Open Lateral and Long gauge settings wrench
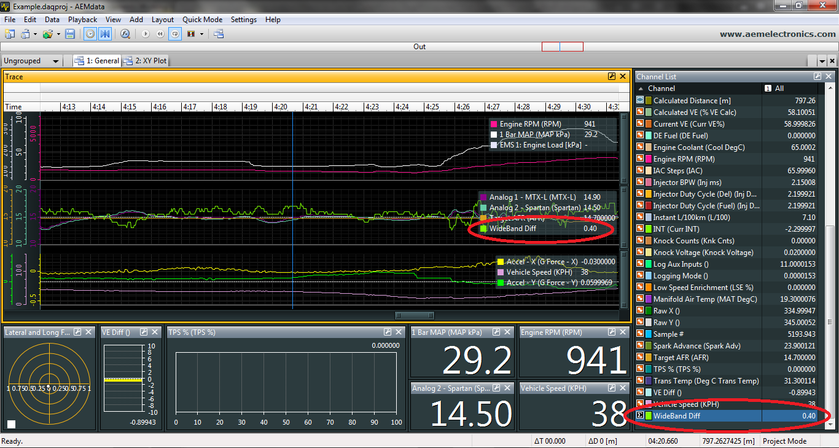The image size is (839, 448). (78, 332)
